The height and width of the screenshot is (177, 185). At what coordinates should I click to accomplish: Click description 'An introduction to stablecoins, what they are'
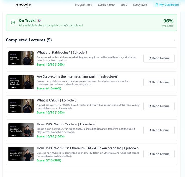87,59
